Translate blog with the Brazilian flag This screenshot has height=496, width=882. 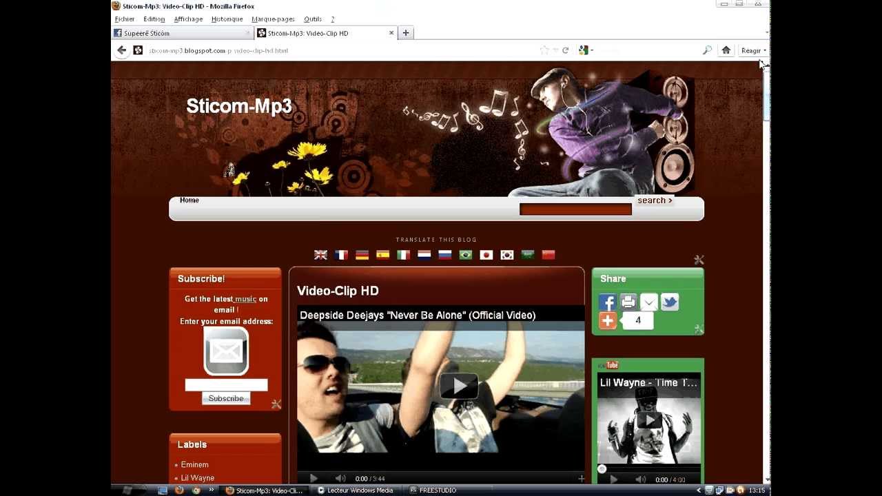pyautogui.click(x=465, y=255)
